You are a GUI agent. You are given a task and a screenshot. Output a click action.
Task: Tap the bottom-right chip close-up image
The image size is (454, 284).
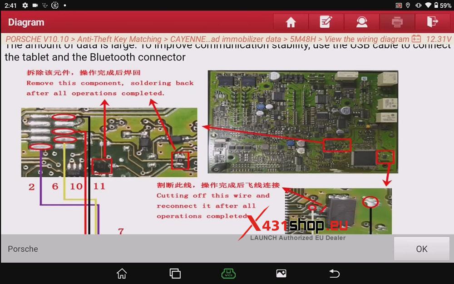point(338,211)
